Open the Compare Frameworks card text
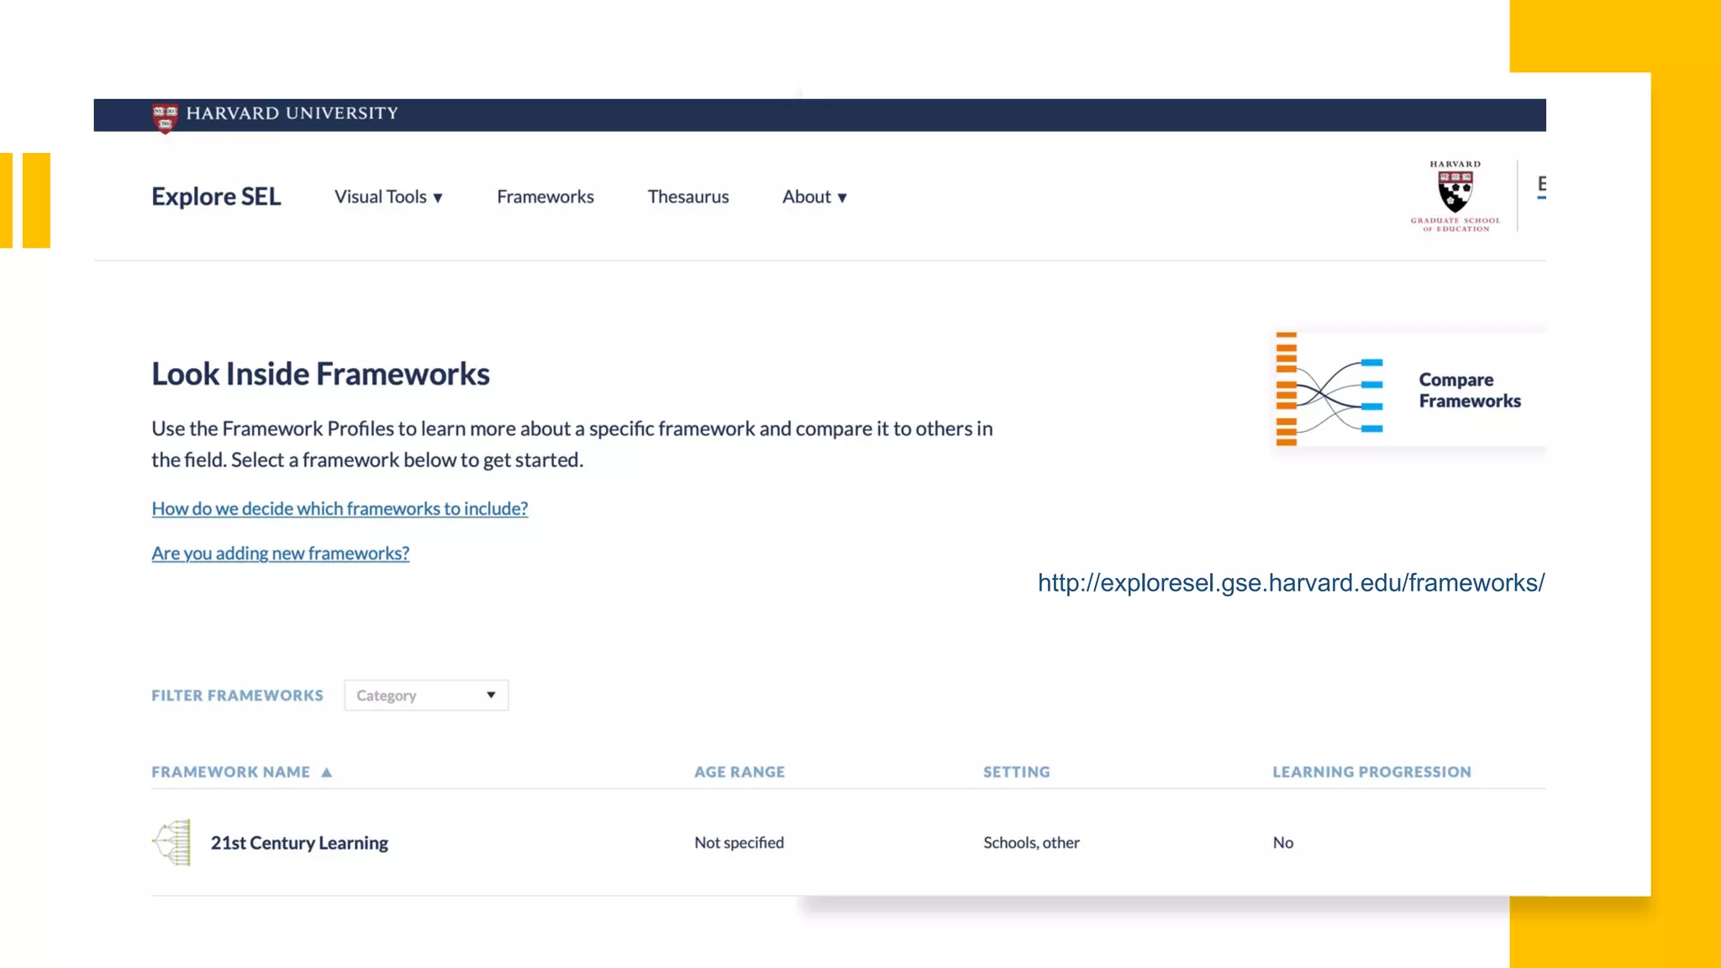This screenshot has height=968, width=1721. tap(1470, 390)
